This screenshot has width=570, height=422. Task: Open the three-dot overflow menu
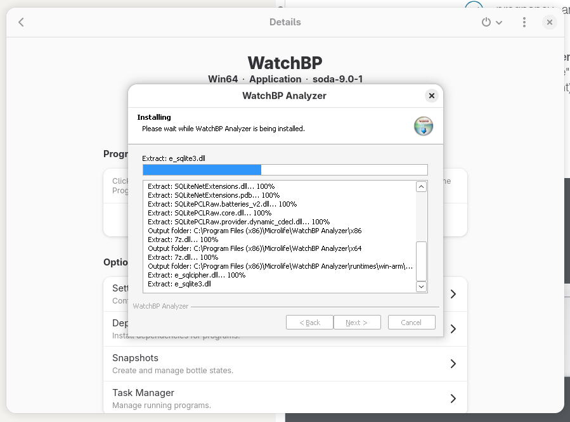point(524,22)
